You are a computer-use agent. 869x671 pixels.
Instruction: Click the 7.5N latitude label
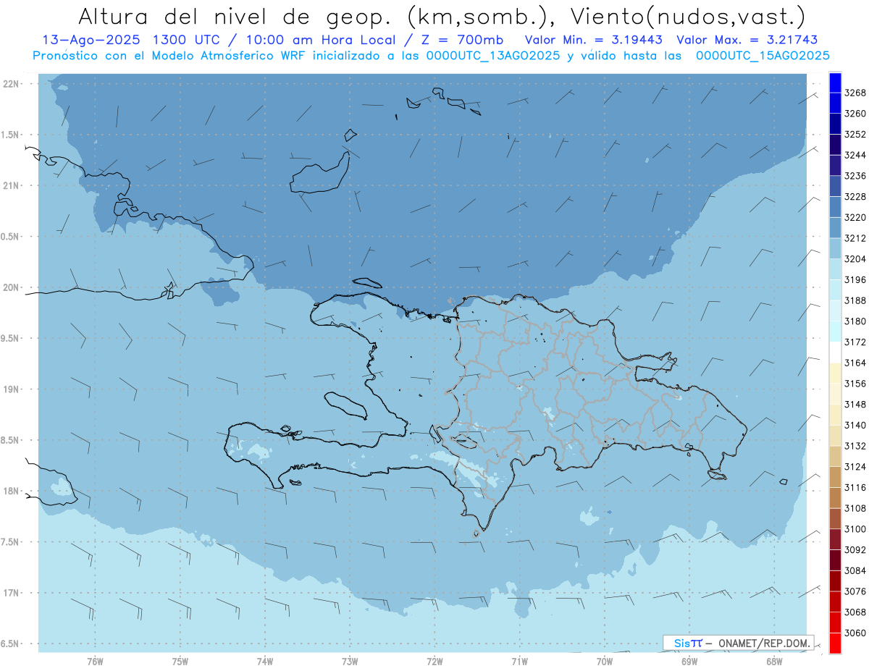tap(10, 542)
